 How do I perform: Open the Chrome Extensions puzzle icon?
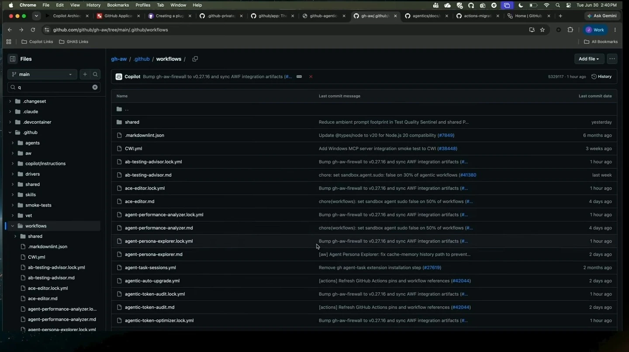pyautogui.click(x=570, y=30)
